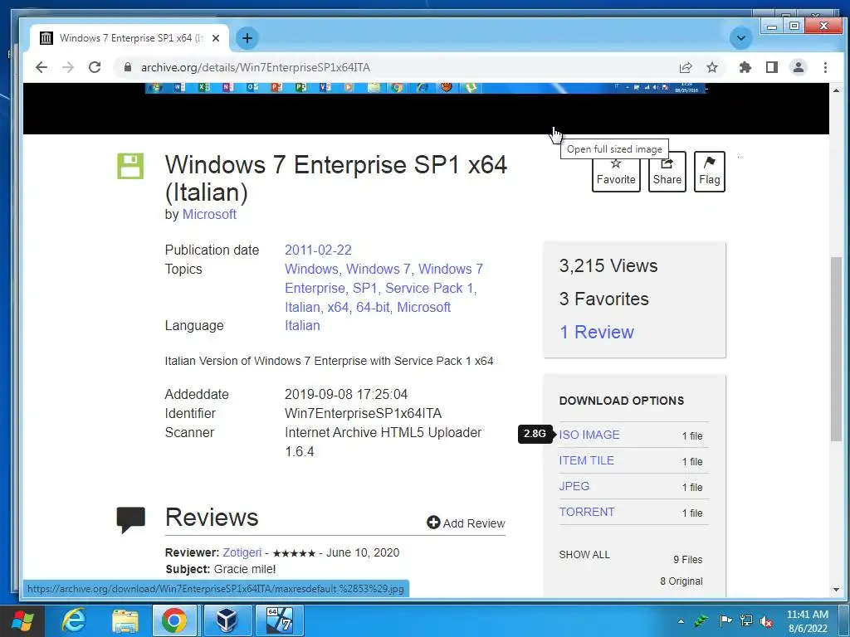Click the Action Center flag tray icon

[725, 620]
